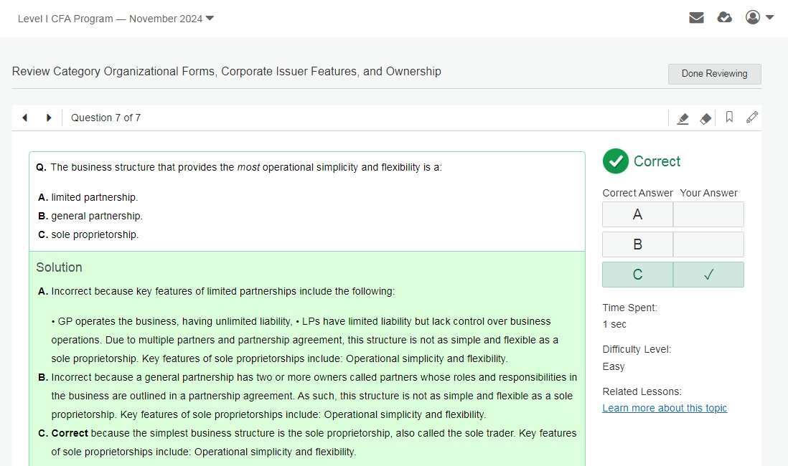Click the cloud sync status icon
Image resolution: width=788 pixels, height=466 pixels.
[725, 18]
